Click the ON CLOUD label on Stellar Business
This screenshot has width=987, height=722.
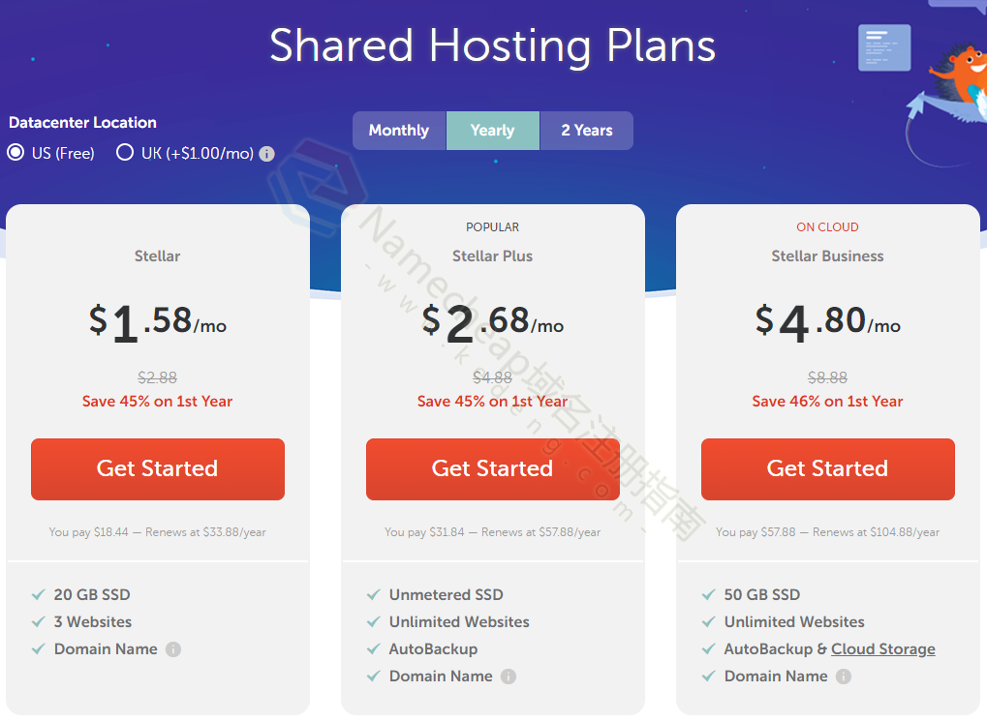tap(827, 227)
